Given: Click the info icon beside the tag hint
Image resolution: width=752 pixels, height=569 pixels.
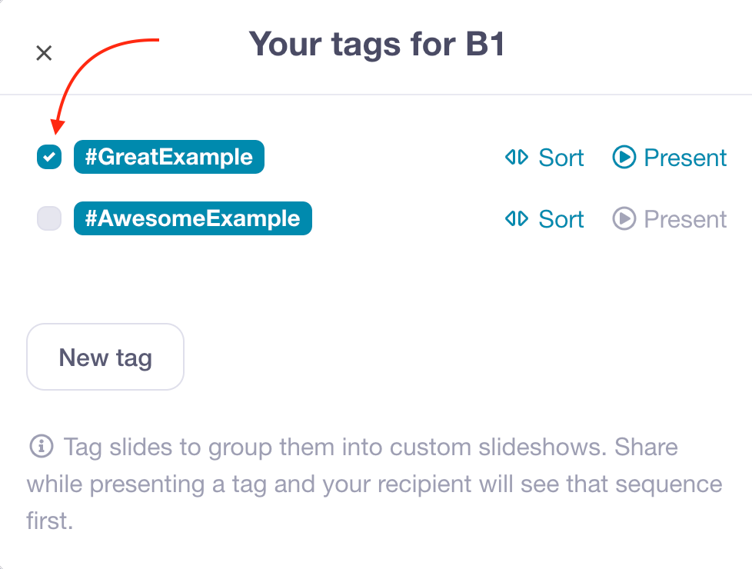Looking at the screenshot, I should tap(41, 446).
